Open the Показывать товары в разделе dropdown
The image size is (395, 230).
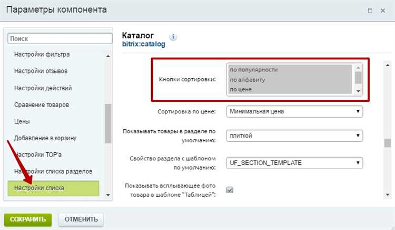coord(294,135)
